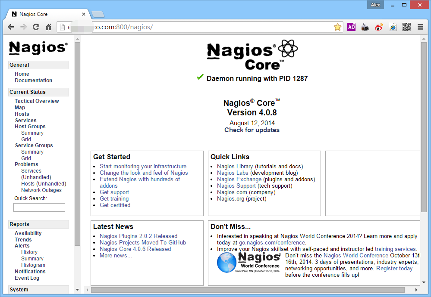Open Notifications report
Screen dimensions: 431x297
(x=30, y=271)
